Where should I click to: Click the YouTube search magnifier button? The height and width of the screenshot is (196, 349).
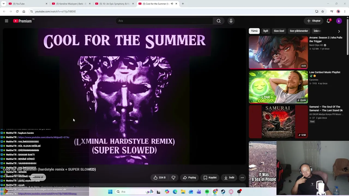coord(219,21)
